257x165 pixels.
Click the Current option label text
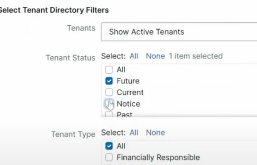130,92
